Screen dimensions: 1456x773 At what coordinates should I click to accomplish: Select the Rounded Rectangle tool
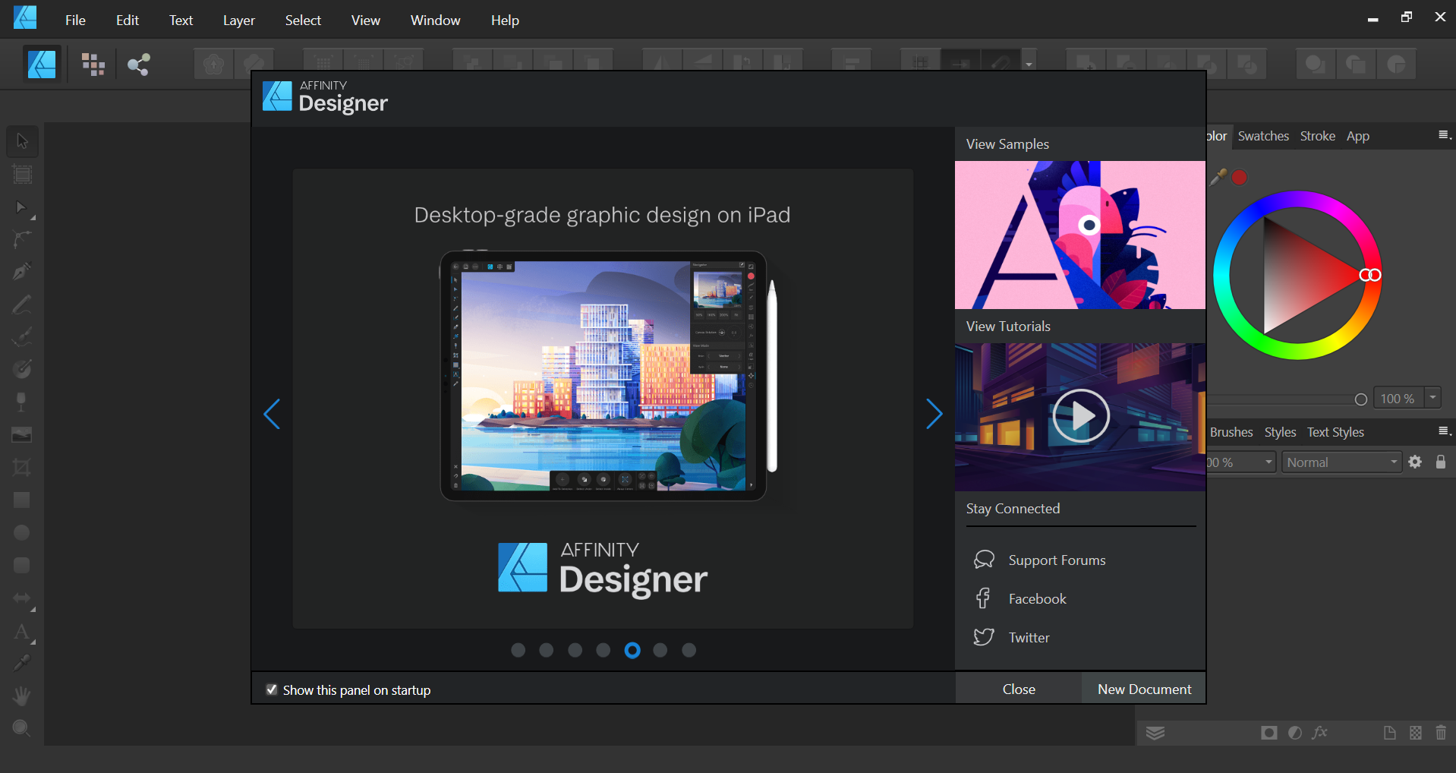coord(22,566)
